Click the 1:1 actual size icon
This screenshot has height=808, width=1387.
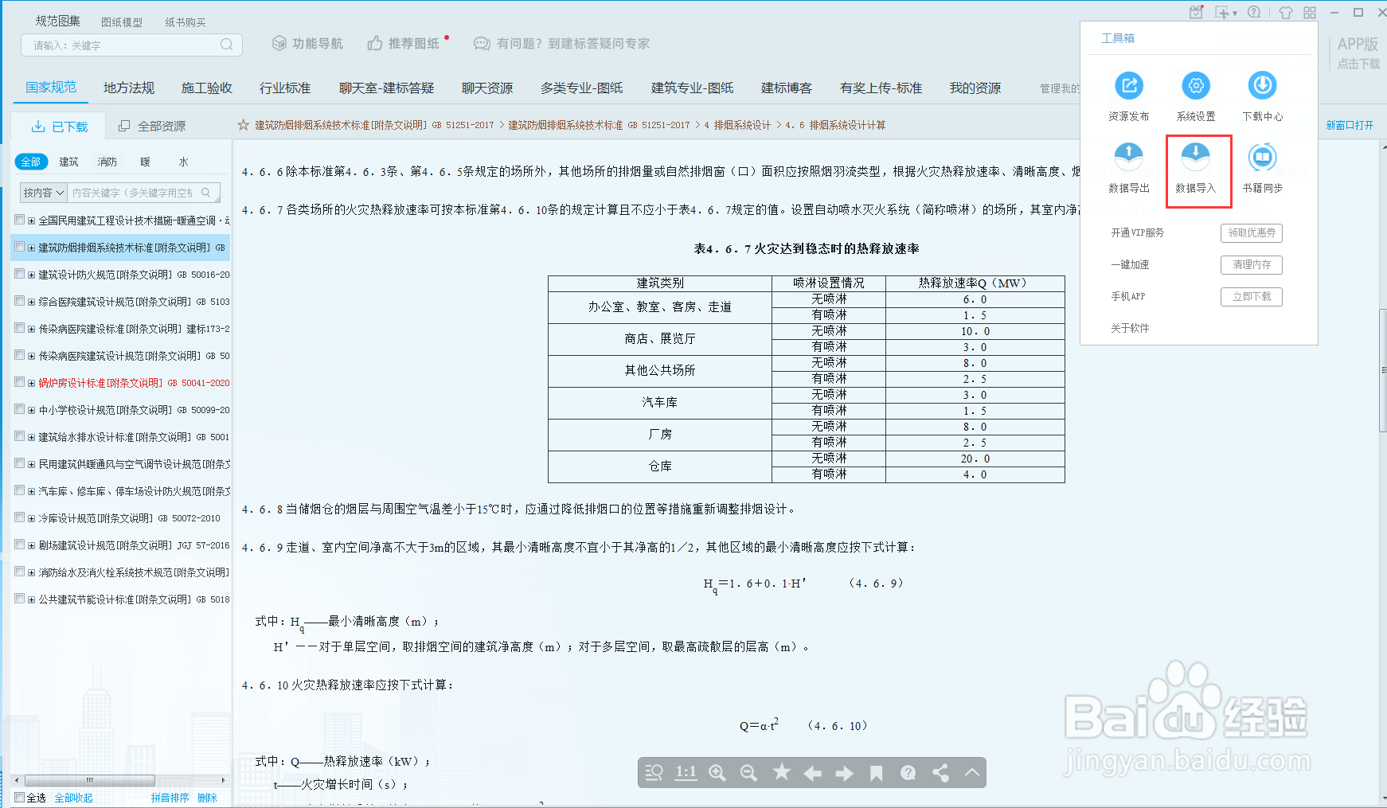686,772
